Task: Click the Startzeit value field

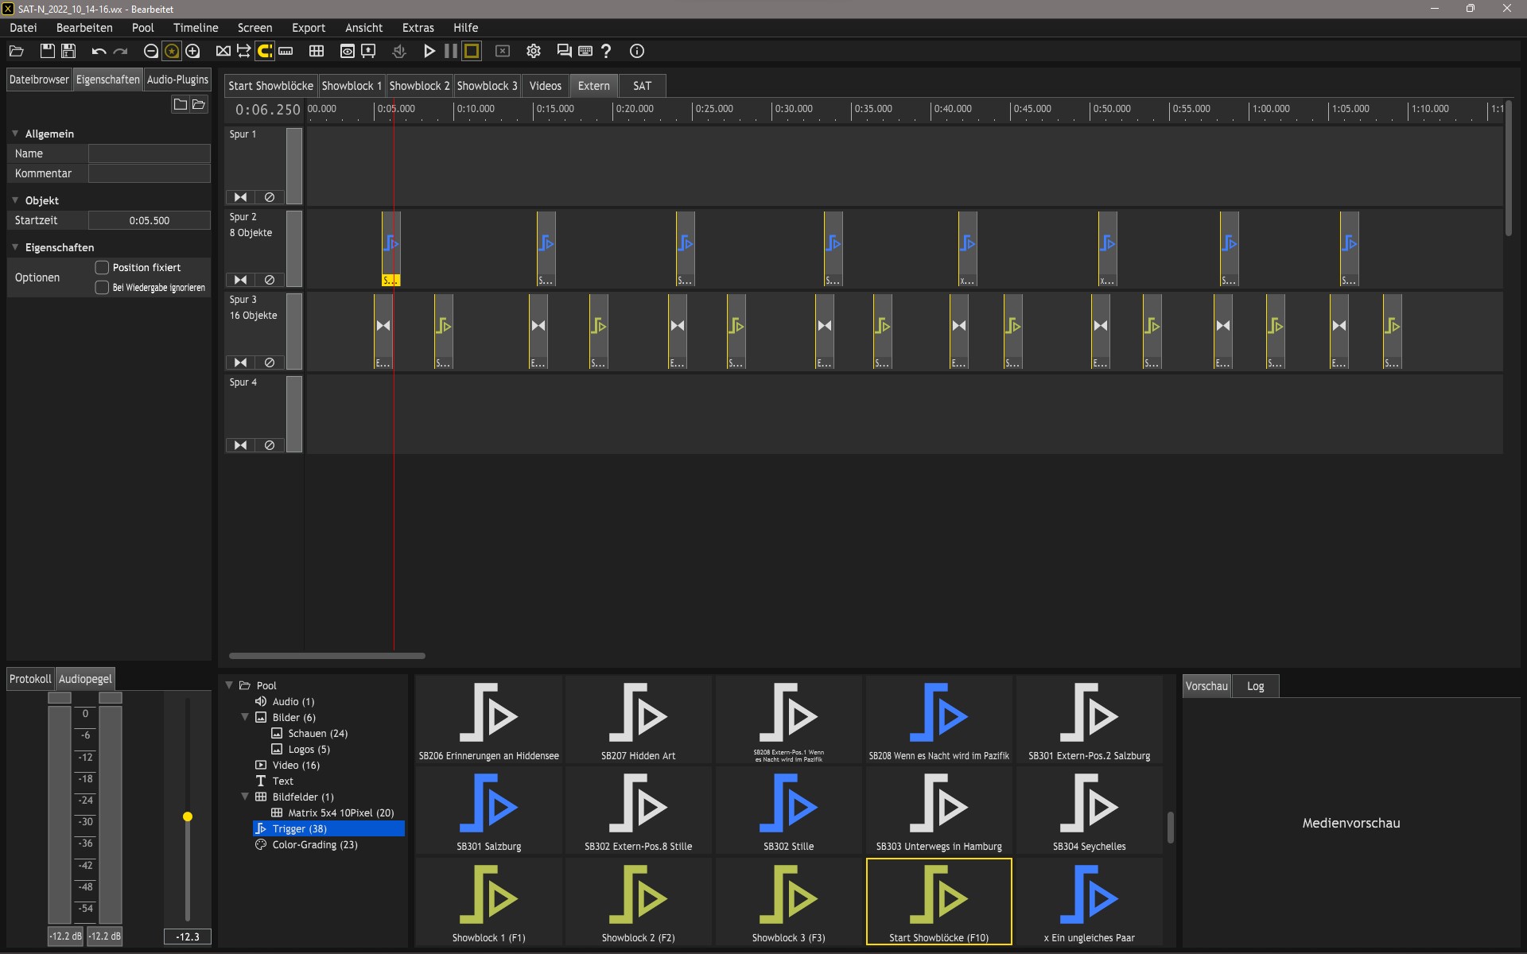Action: [149, 220]
